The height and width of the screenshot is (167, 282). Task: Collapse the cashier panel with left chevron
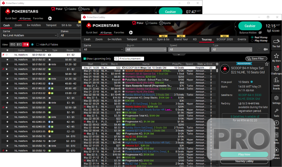click(236, 27)
